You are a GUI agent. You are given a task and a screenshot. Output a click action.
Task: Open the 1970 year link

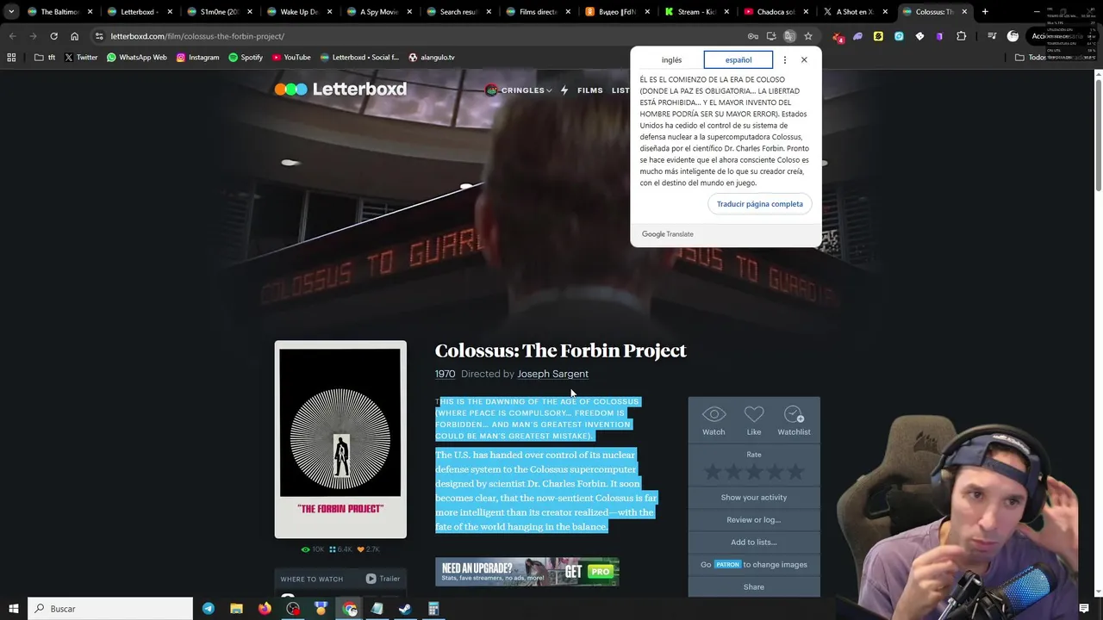click(445, 374)
